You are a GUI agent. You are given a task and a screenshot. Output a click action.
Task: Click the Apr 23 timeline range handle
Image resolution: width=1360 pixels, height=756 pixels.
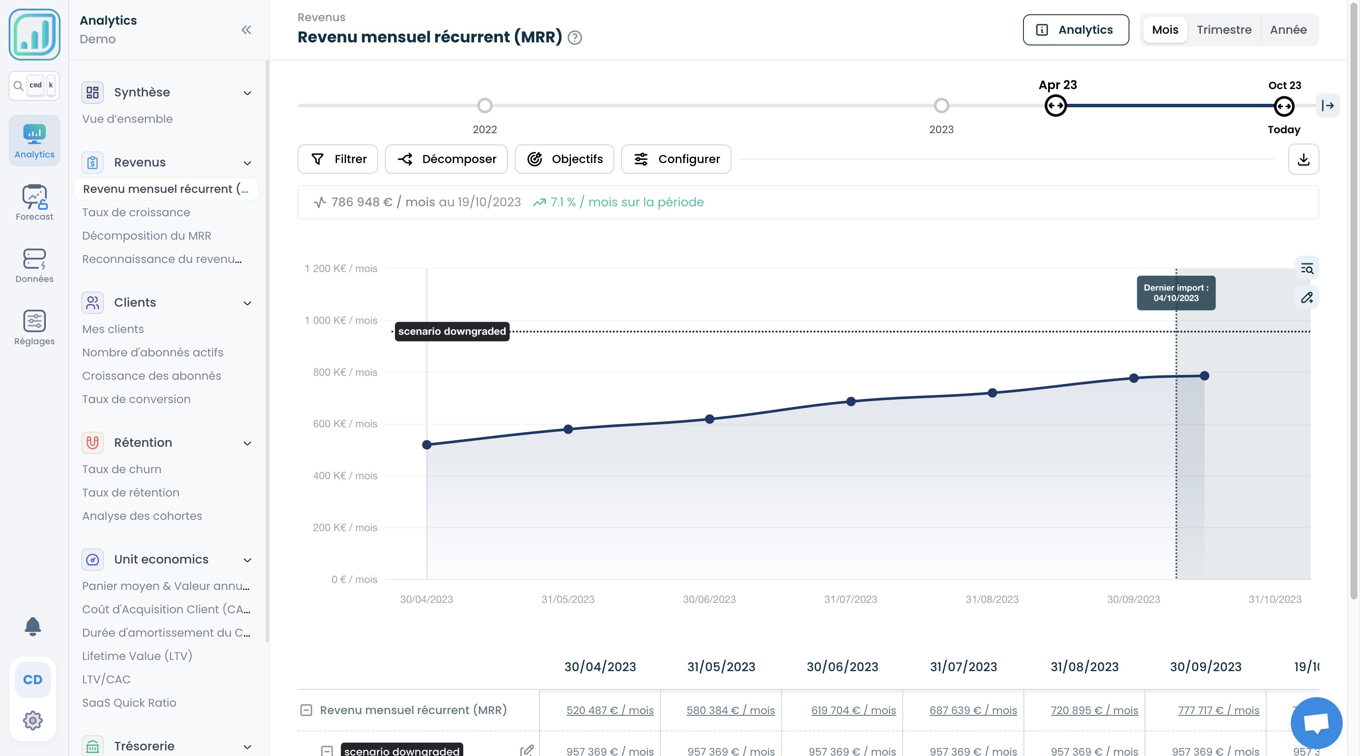[1055, 106]
